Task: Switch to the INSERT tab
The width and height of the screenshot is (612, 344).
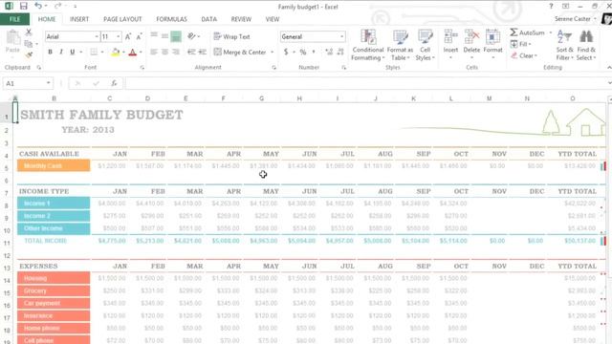Action: 79,19
